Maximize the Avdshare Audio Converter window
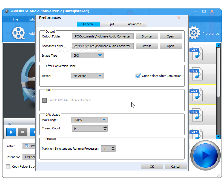 tap(204, 11)
